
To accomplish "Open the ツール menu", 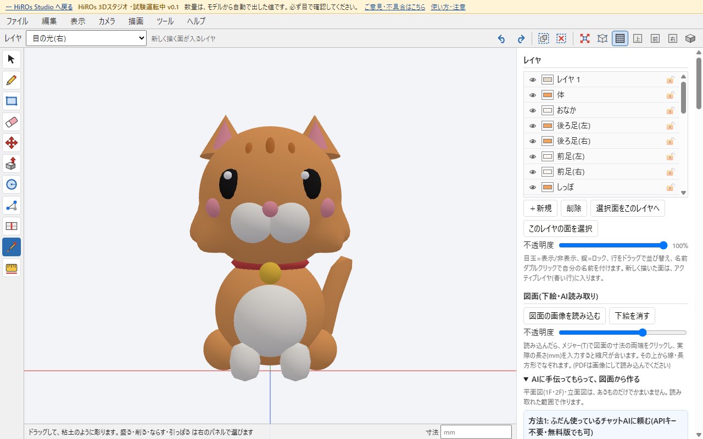I will click(165, 21).
